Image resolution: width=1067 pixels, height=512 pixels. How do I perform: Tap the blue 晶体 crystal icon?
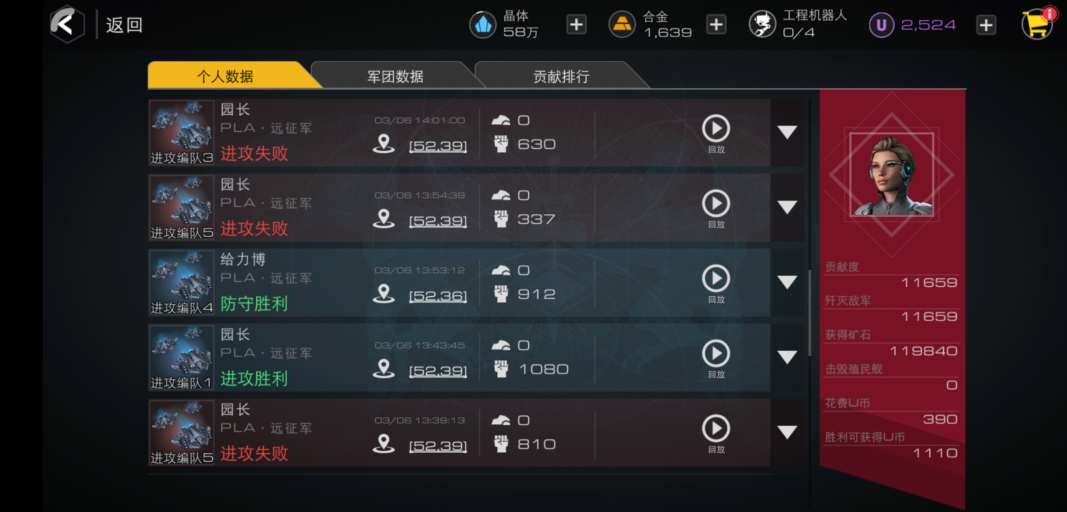point(483,25)
